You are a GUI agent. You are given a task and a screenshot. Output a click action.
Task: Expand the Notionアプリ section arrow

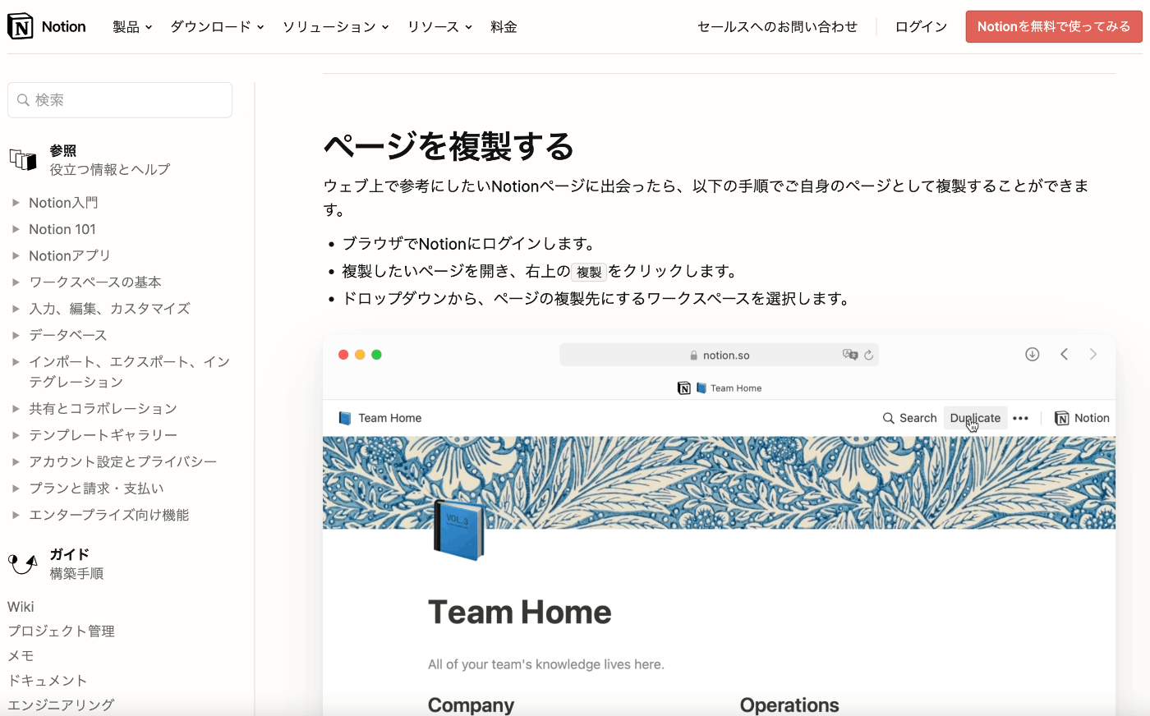coord(16,255)
